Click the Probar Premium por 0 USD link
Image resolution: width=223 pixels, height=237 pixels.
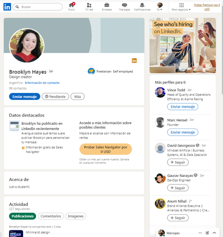[x=207, y=7]
